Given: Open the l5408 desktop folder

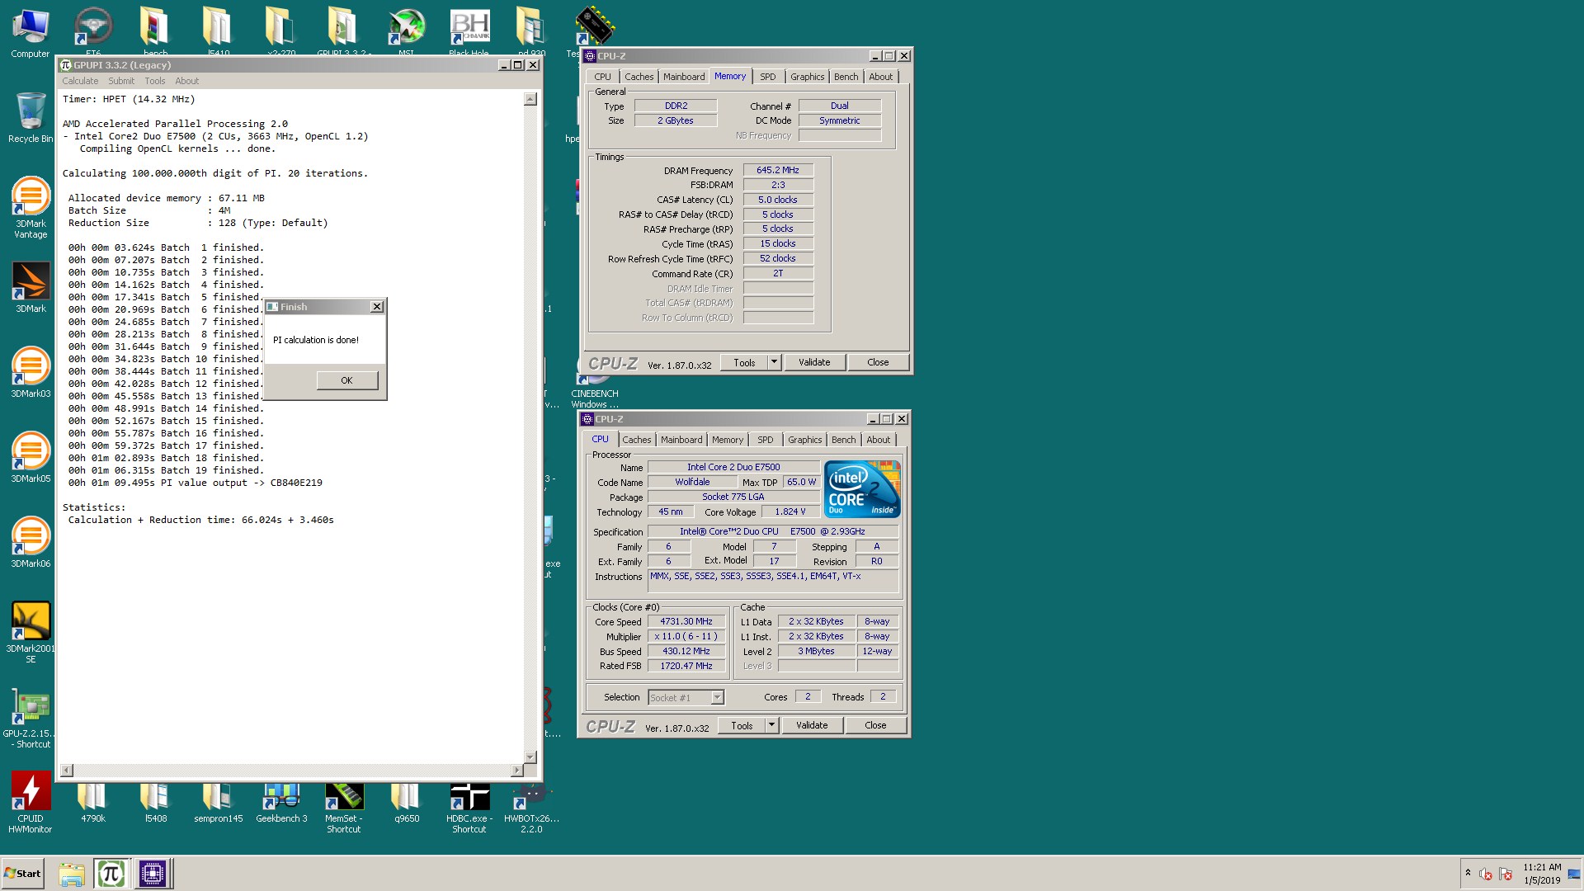Looking at the screenshot, I should [155, 803].
